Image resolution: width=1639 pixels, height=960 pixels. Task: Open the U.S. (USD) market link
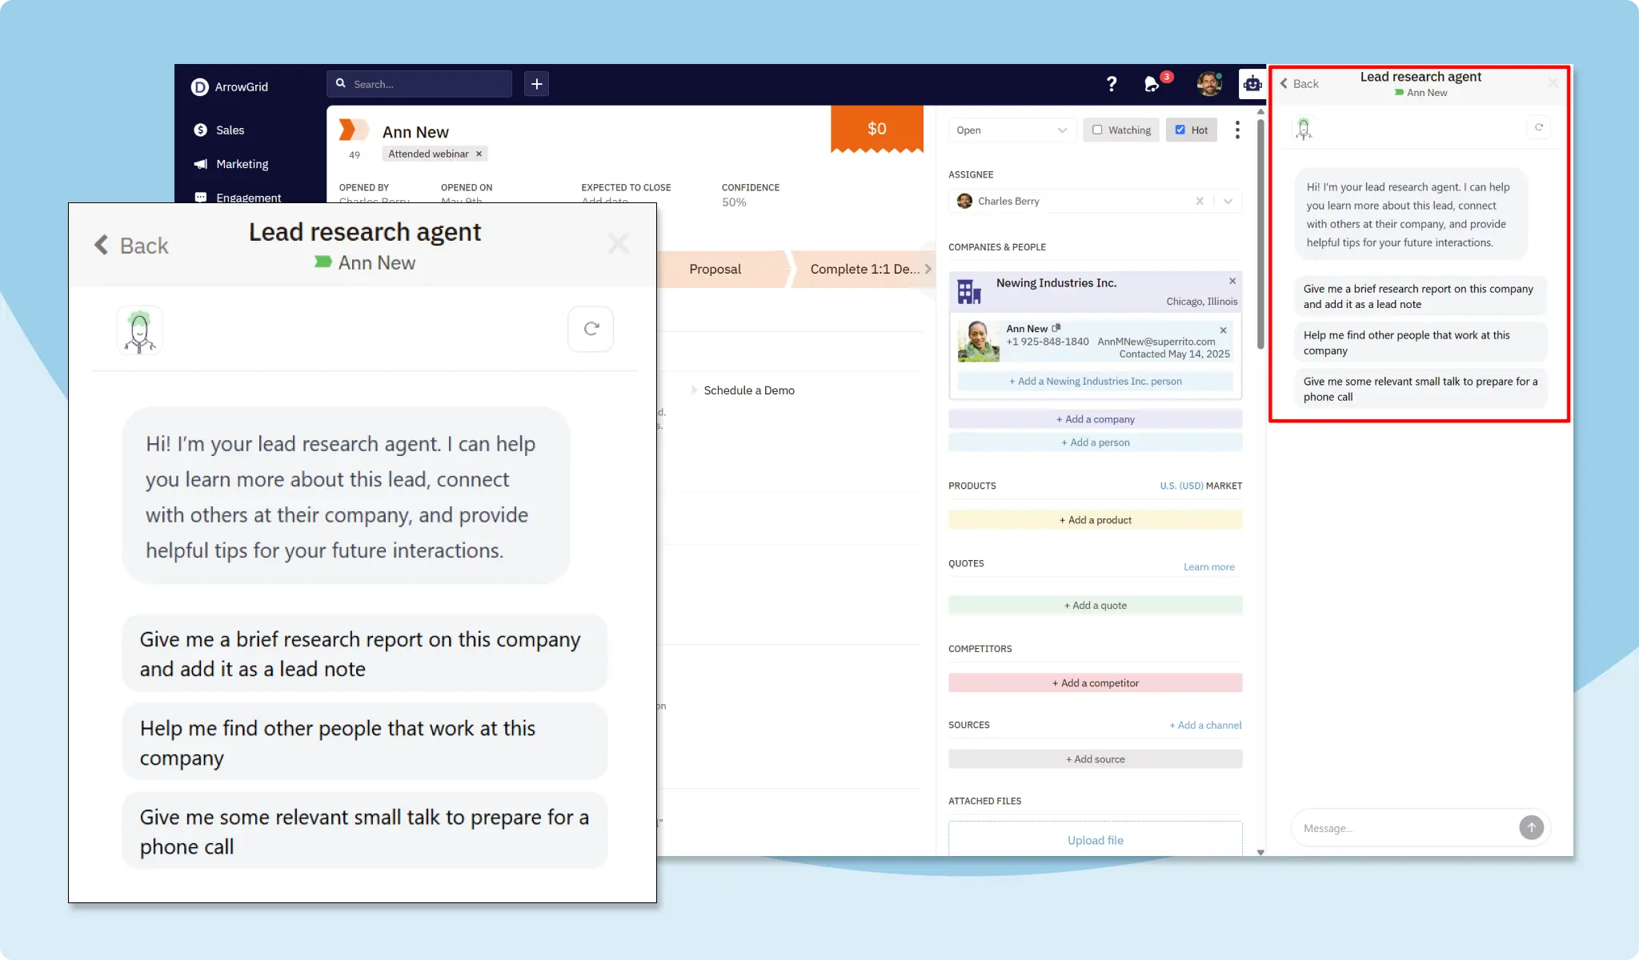click(1181, 486)
